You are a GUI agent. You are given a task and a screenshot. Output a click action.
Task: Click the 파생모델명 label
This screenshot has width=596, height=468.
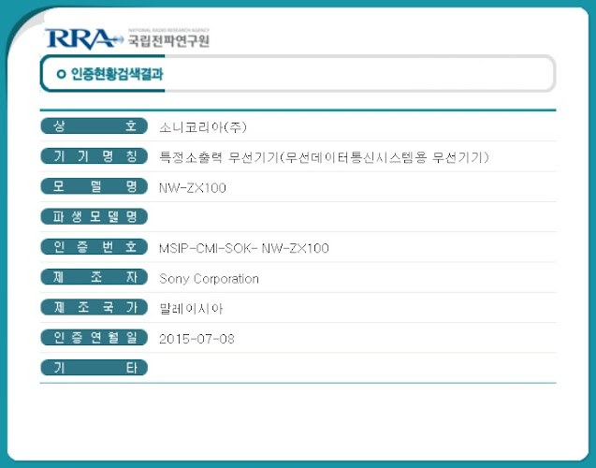[x=94, y=216]
